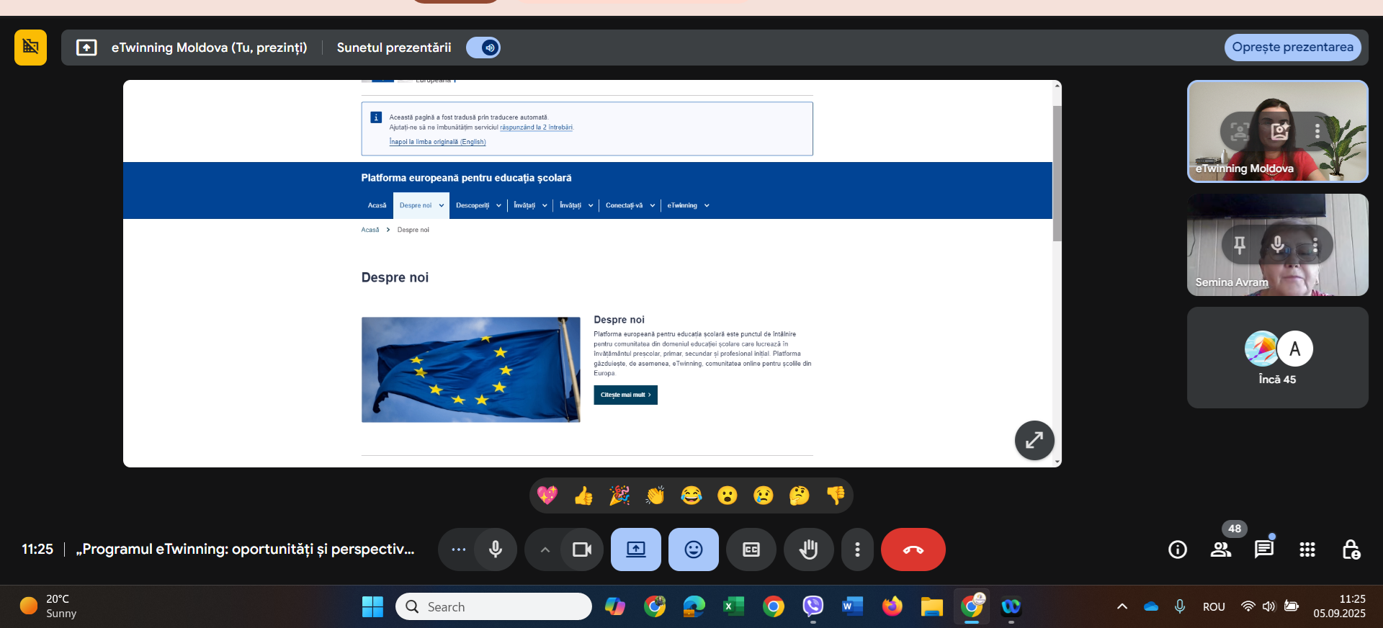Click the Citește mai mult button
This screenshot has width=1383, height=628.
click(625, 395)
